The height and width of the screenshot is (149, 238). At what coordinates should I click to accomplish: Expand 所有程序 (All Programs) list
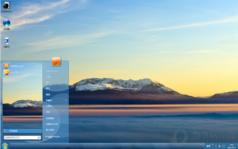click(x=22, y=131)
